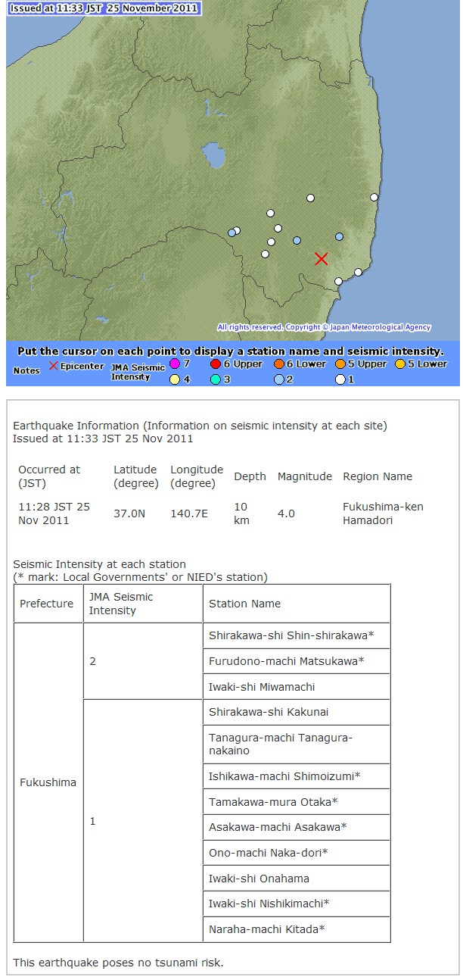The image size is (463, 977).
Task: Click the Shirakawa-shi Shin-shirakawa station row
Action: (297, 635)
